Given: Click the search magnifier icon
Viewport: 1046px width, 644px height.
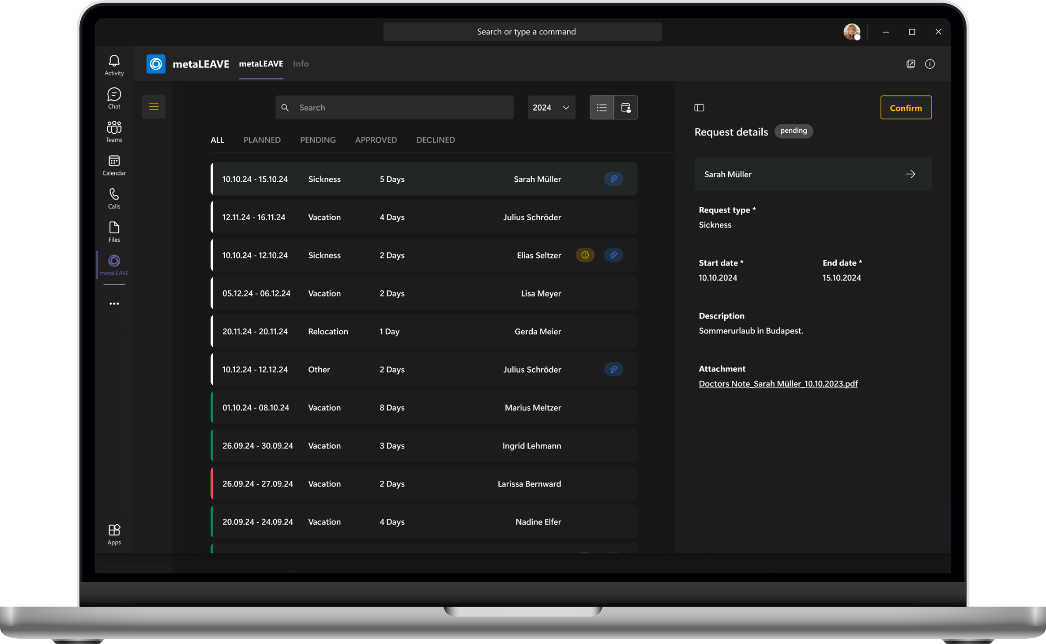Looking at the screenshot, I should coord(285,108).
